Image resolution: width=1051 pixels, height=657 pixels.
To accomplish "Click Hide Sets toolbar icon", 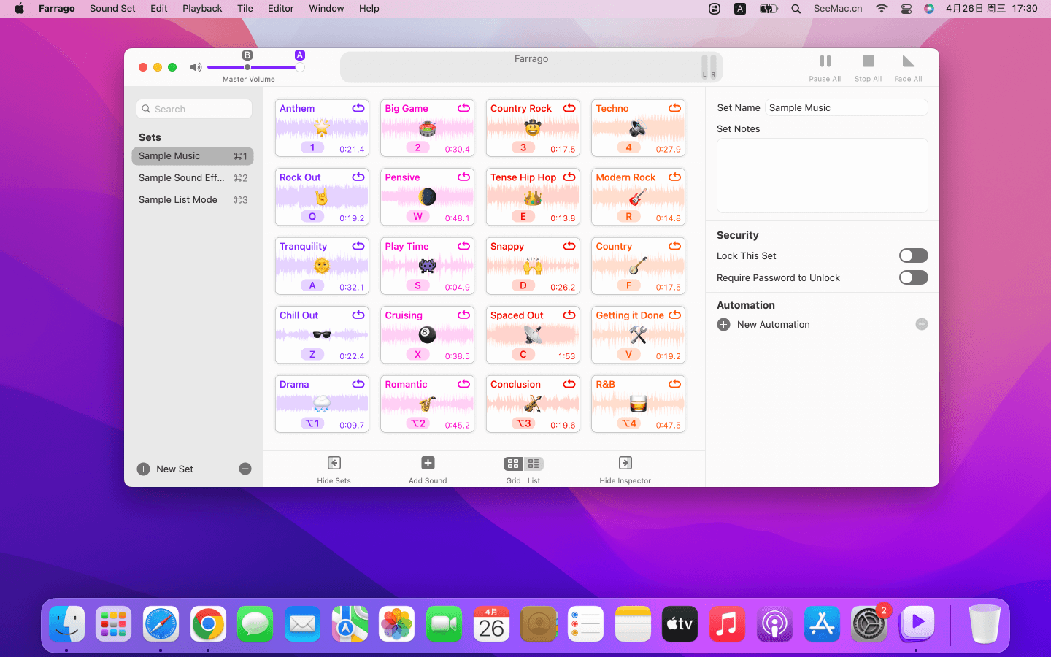I will point(334,463).
